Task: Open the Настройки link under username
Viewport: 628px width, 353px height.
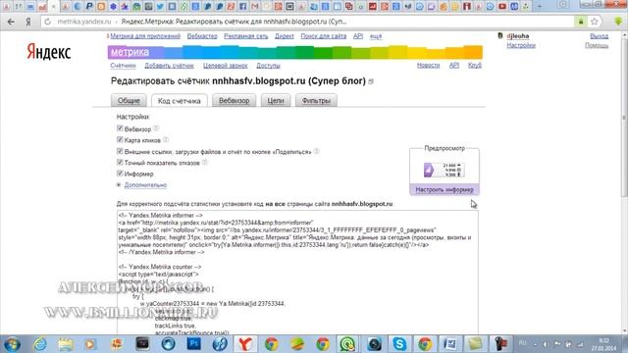Action: pyautogui.click(x=521, y=45)
